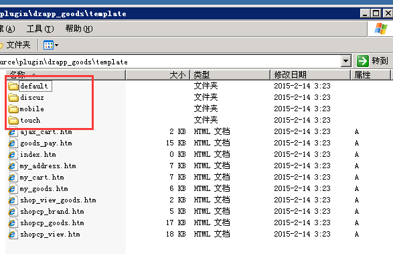
Task: Open the default folder icon
Action: (13, 86)
